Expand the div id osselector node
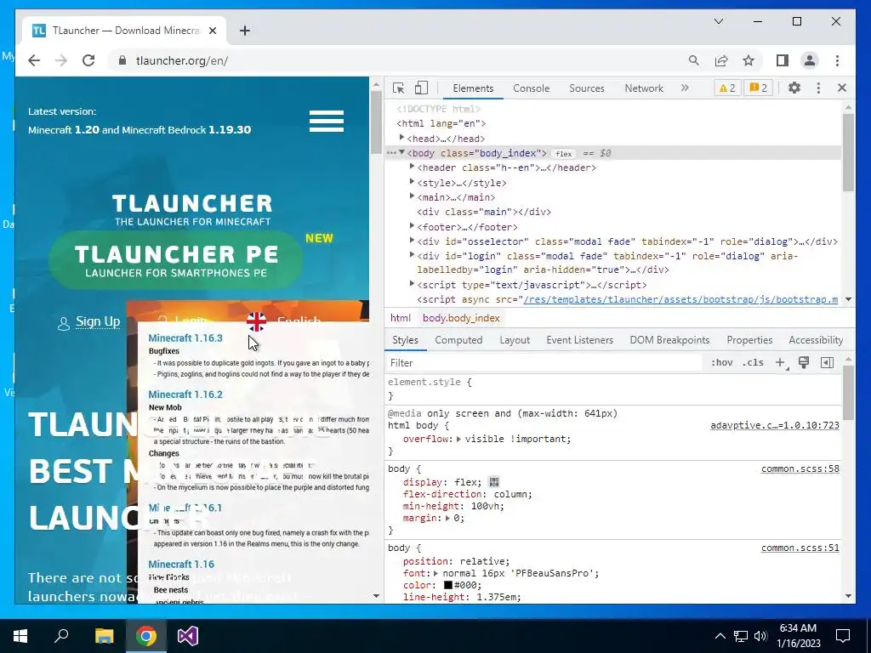The width and height of the screenshot is (871, 653). (412, 241)
